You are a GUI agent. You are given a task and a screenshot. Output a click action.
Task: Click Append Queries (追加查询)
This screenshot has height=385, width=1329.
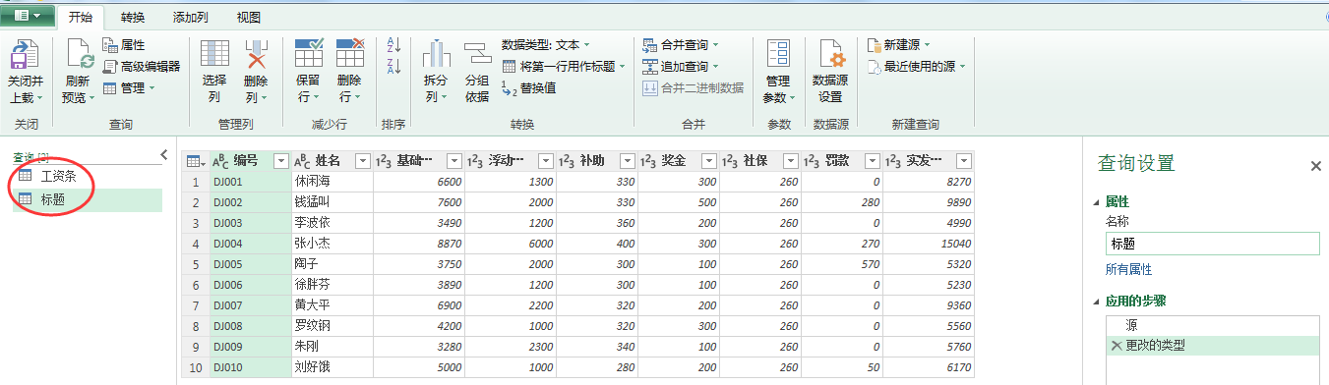click(681, 67)
